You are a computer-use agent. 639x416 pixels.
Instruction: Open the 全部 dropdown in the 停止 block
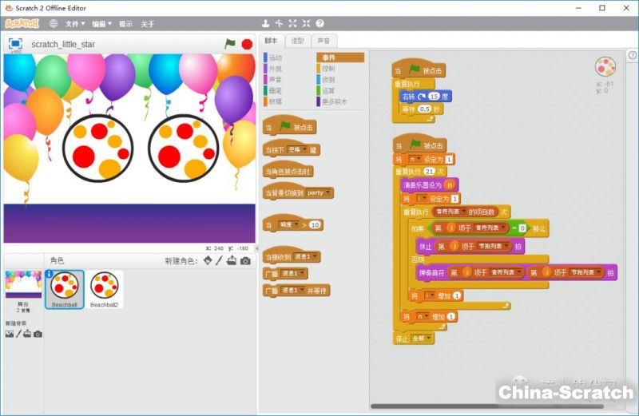point(423,339)
